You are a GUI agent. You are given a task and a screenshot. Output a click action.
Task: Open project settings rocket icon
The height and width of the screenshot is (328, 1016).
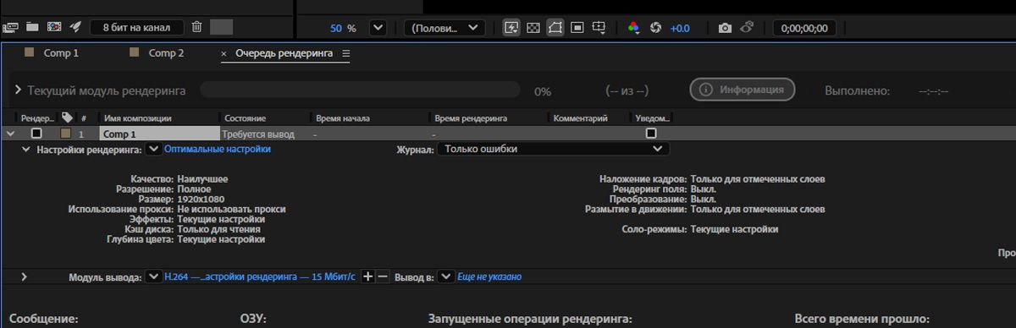tap(75, 27)
